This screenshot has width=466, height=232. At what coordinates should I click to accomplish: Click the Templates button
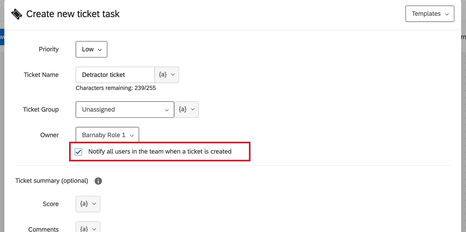click(x=430, y=14)
